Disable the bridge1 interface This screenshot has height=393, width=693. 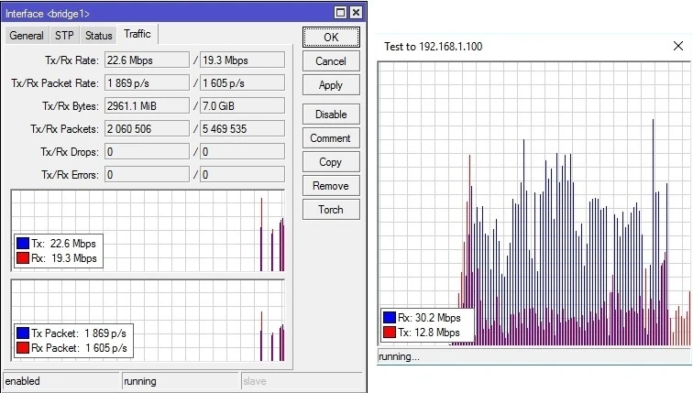point(331,115)
